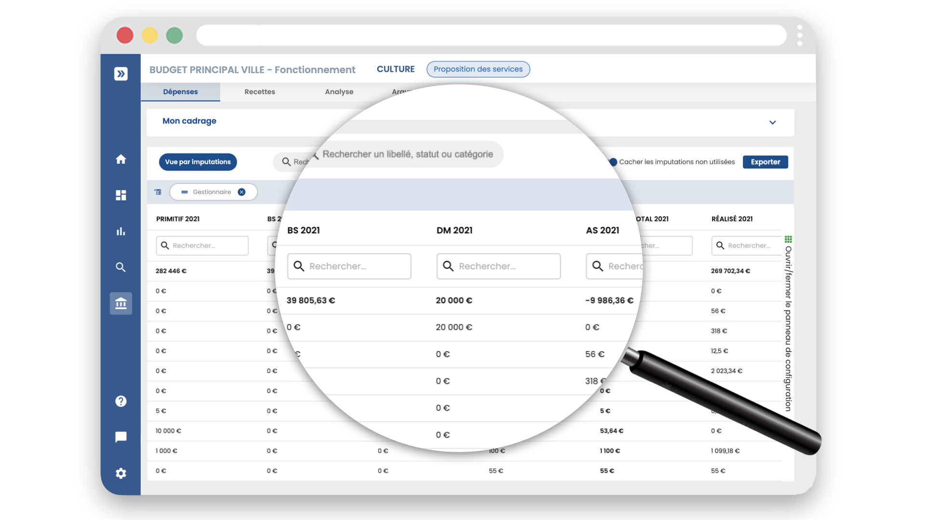Click 'Vue par imputations' button
Image resolution: width=925 pixels, height=520 pixels.
(198, 162)
